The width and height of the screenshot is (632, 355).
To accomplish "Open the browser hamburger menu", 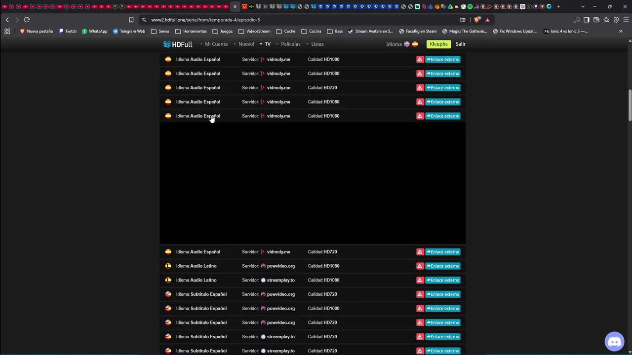I will click(626, 20).
